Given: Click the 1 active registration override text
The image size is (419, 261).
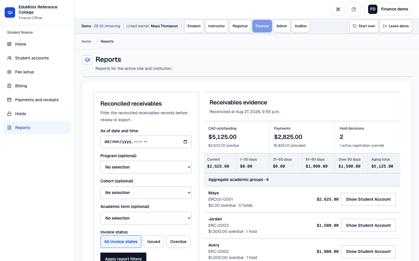Looking at the screenshot, I should [362, 146].
